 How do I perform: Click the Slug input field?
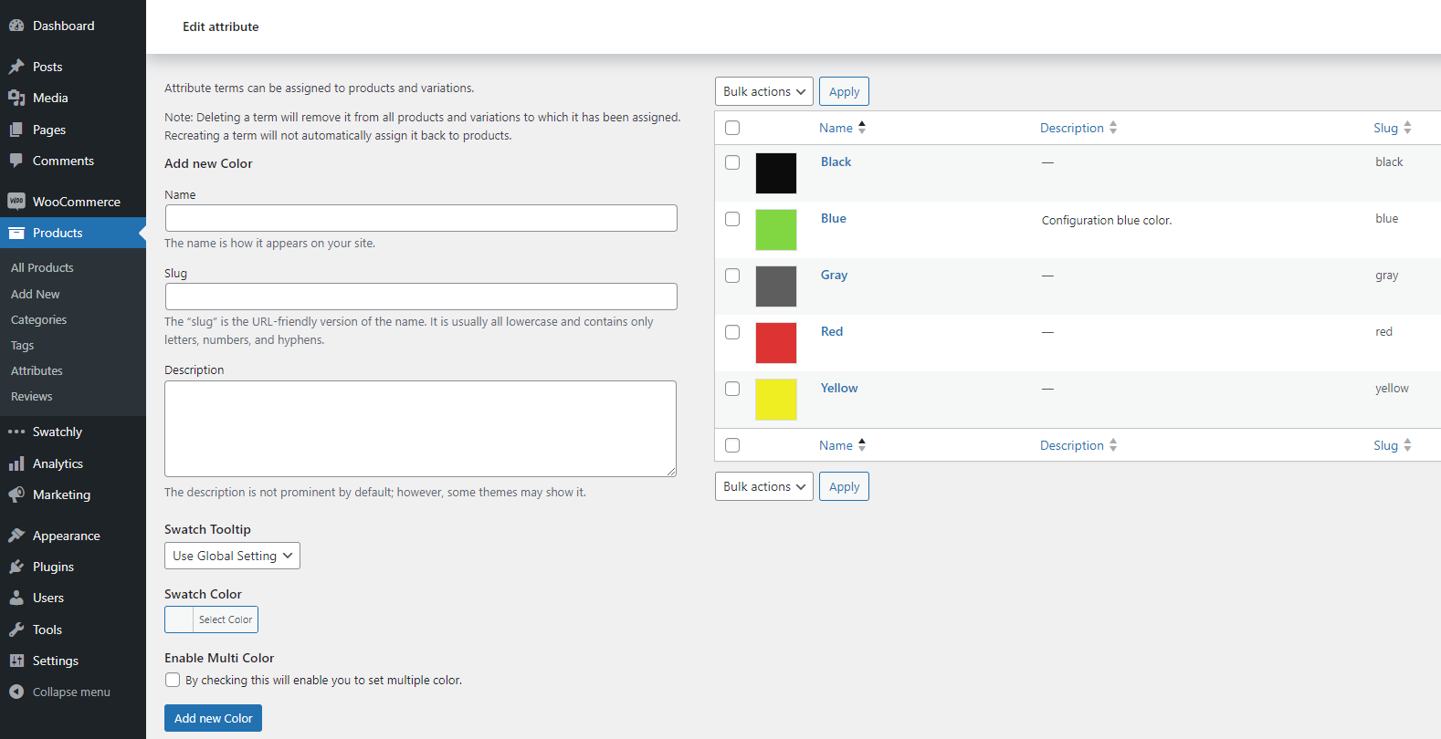click(x=421, y=297)
